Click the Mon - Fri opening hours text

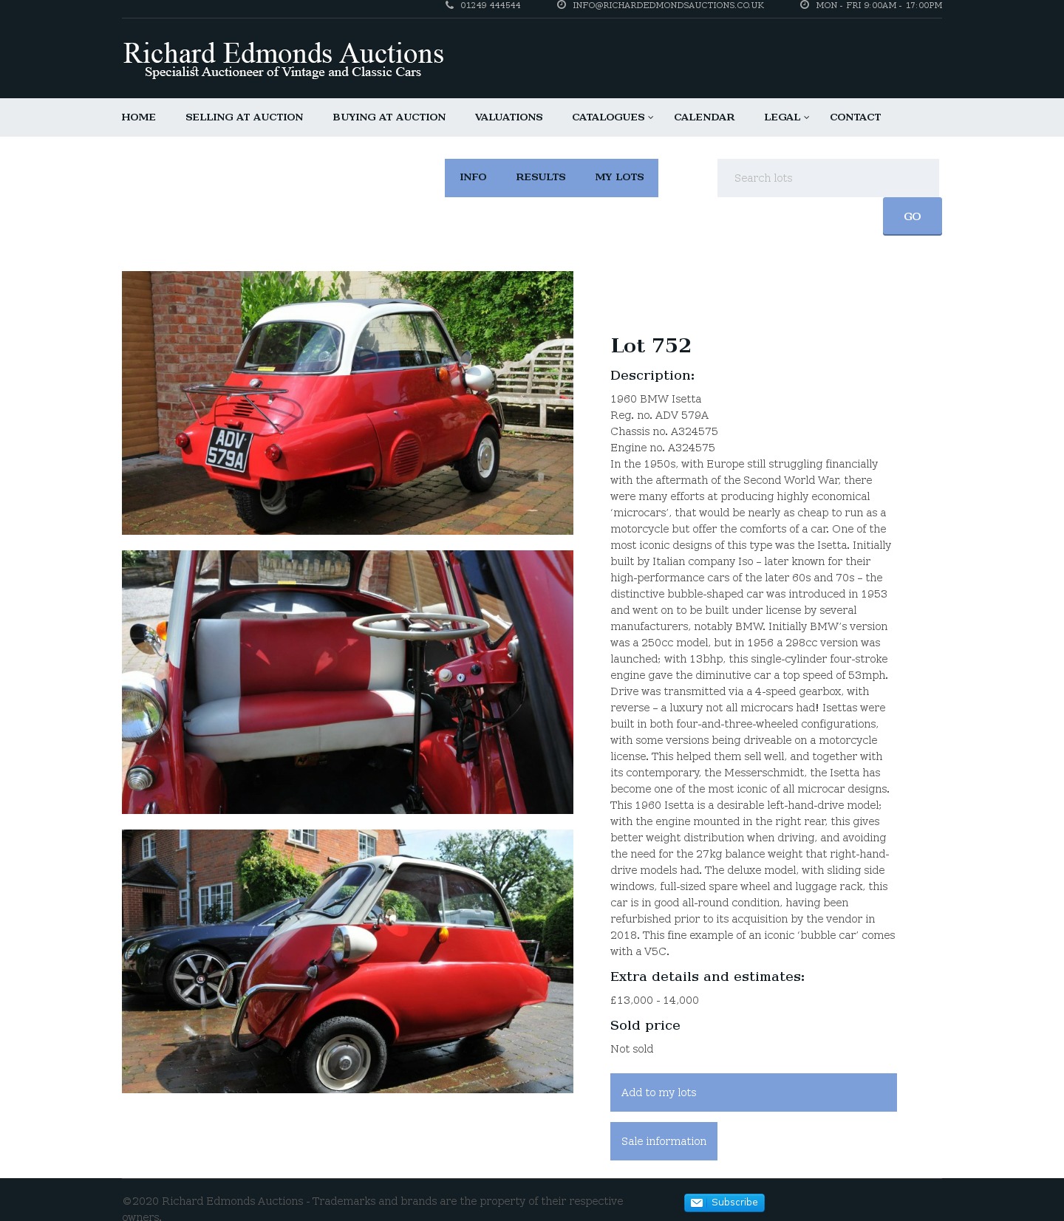(879, 5)
